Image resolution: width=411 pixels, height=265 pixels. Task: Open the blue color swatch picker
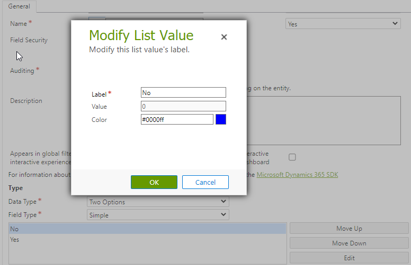(221, 119)
